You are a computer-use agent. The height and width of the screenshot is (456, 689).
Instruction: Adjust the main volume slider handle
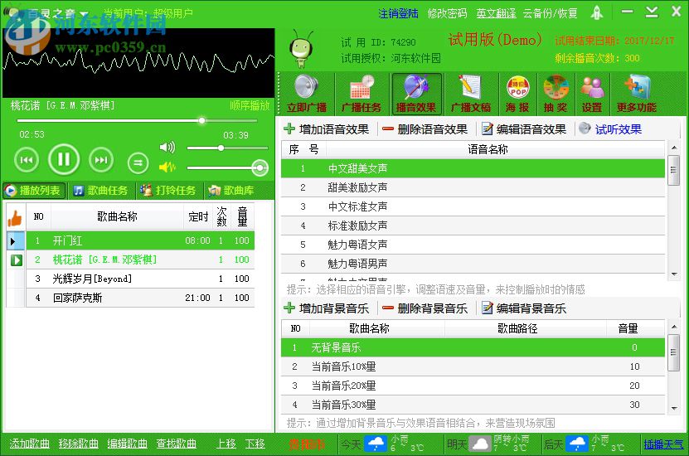coord(221,148)
